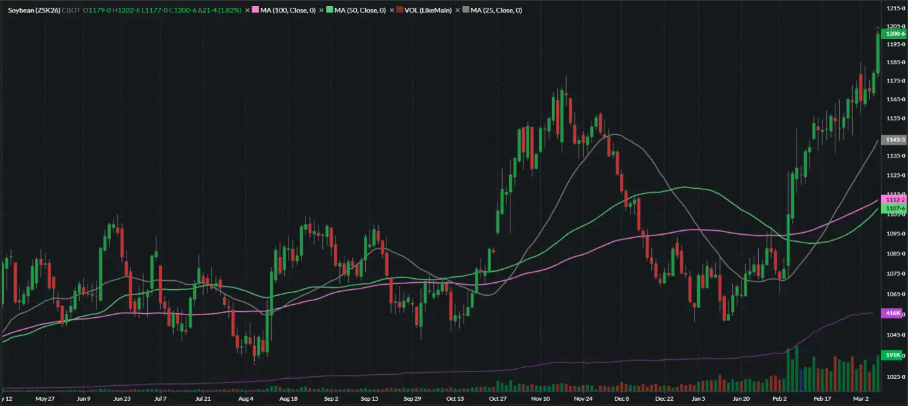Click the Feb 2 date on time axis

[x=779, y=400]
